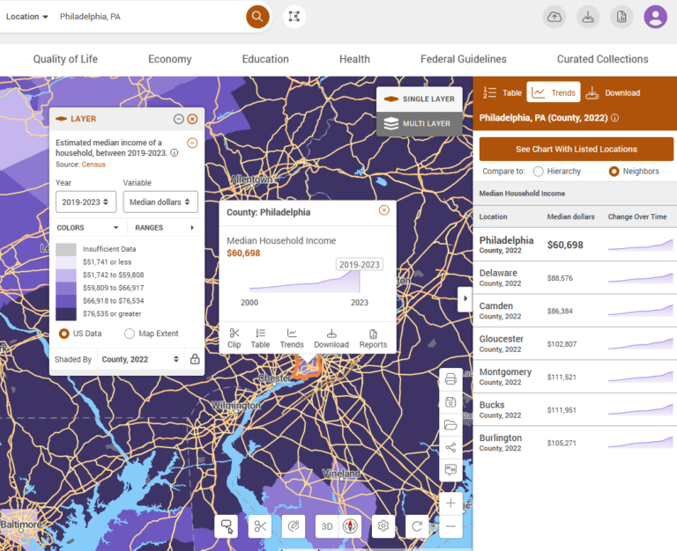Click the print map icon
Image resolution: width=677 pixels, height=551 pixels.
point(450,379)
